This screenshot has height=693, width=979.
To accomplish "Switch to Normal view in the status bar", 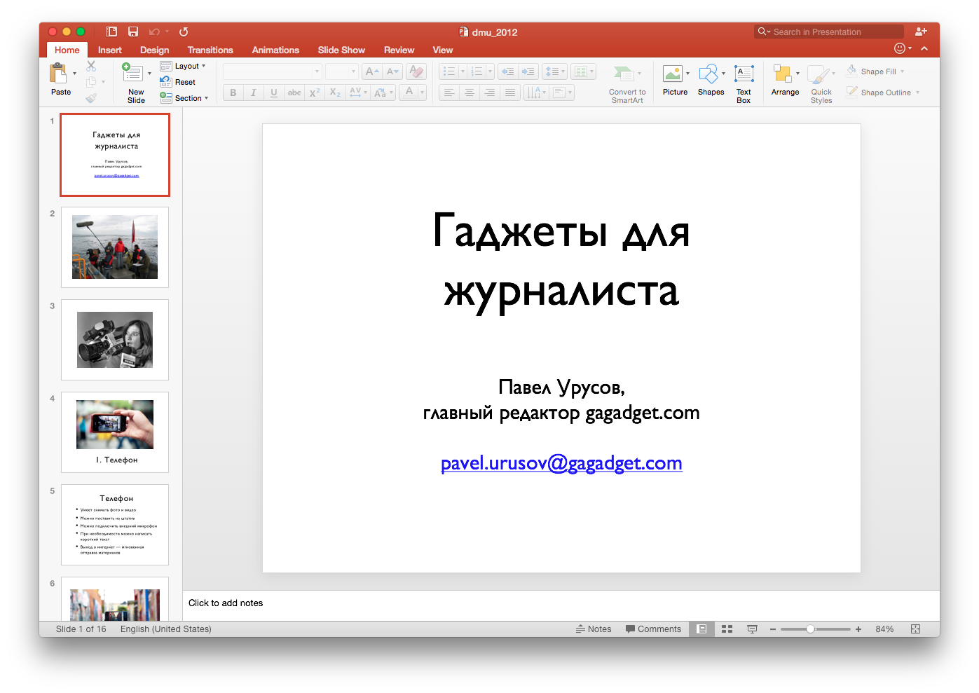I will click(701, 629).
